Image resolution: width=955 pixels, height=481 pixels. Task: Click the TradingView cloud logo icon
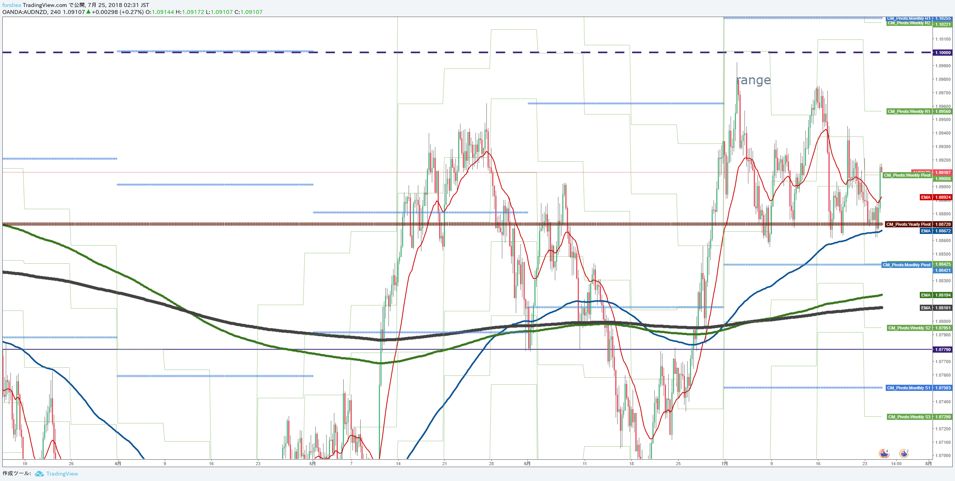click(39, 474)
